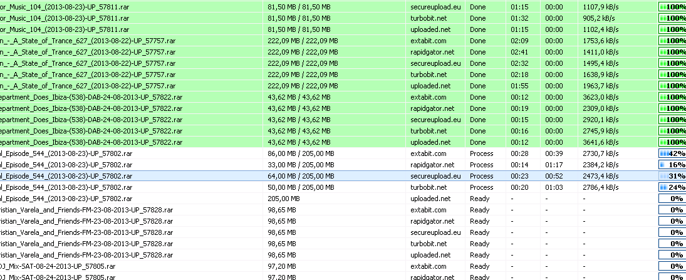Screen dimensions: 686x280
Task: Select Does_Ibiza rapidgator.net completed row
Action: pos(343,108)
